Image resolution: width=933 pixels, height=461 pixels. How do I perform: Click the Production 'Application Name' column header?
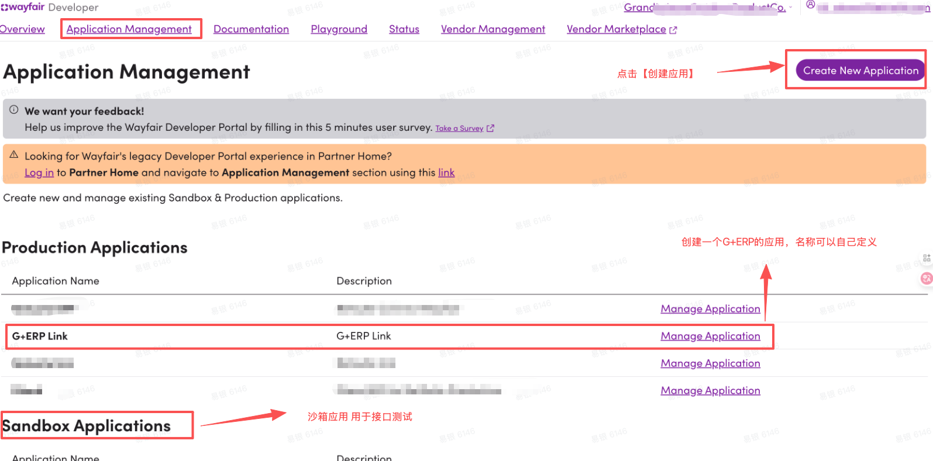pyautogui.click(x=56, y=281)
